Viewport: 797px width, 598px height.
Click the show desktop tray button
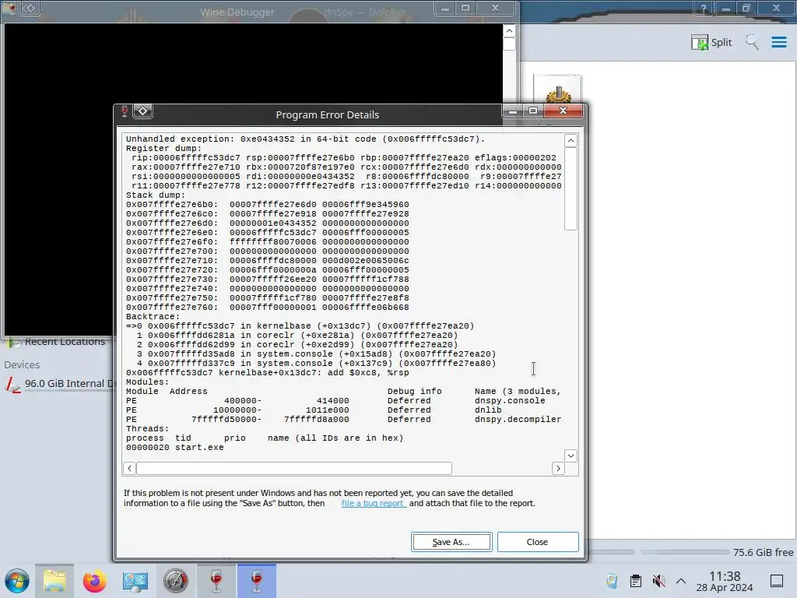point(777,581)
